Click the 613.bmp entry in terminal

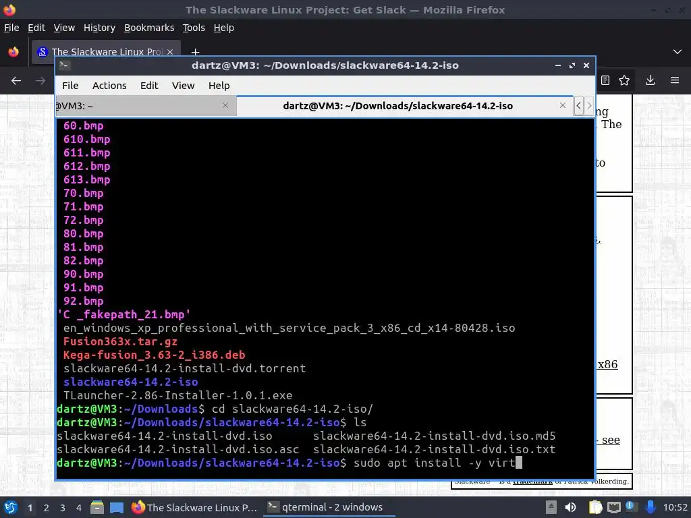87,179
